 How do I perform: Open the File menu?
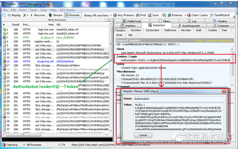(5, 10)
